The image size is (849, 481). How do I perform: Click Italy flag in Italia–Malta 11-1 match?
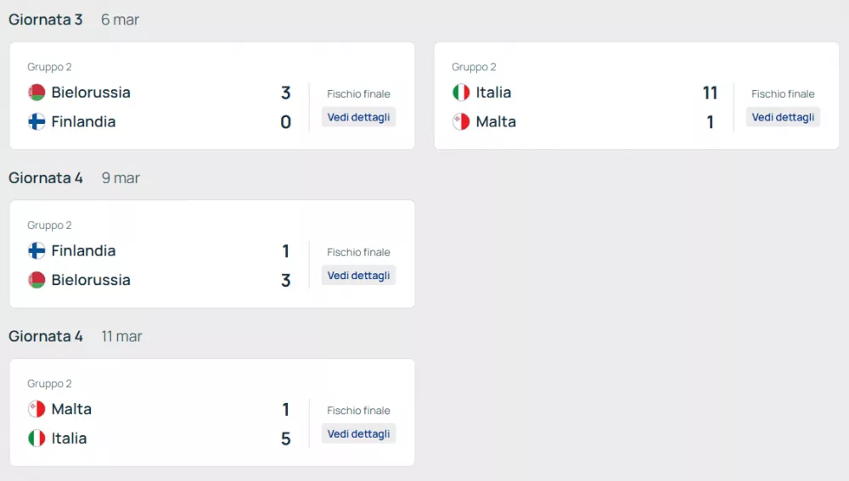point(461,92)
